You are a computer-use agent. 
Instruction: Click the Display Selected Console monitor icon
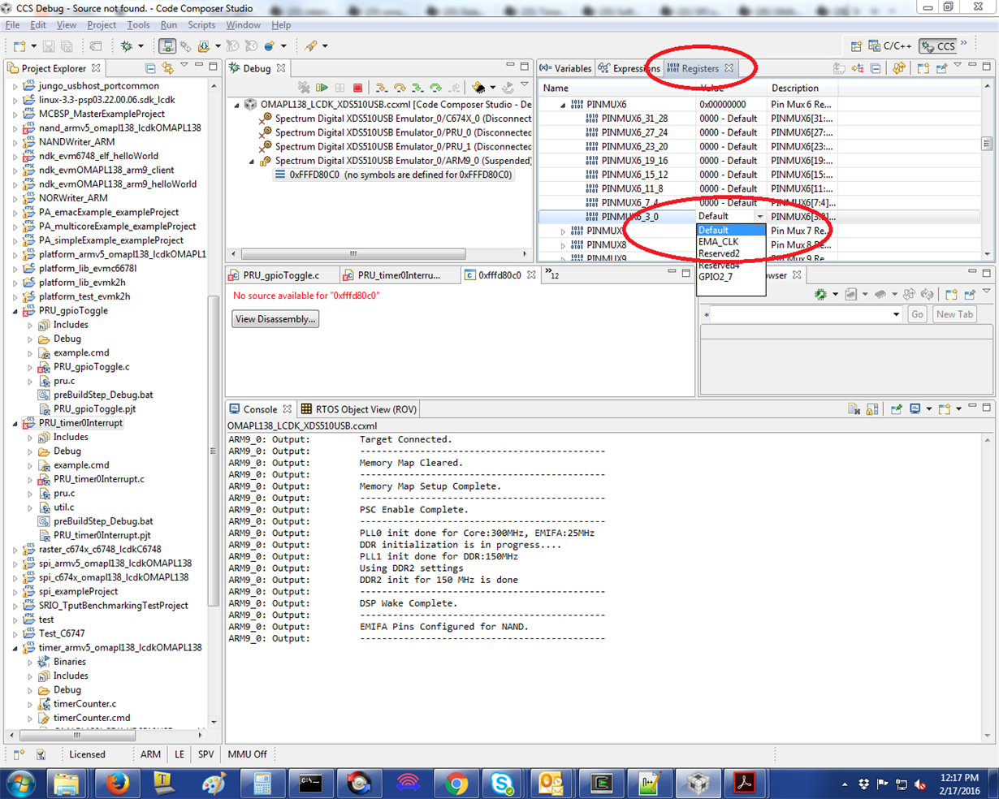tap(915, 409)
